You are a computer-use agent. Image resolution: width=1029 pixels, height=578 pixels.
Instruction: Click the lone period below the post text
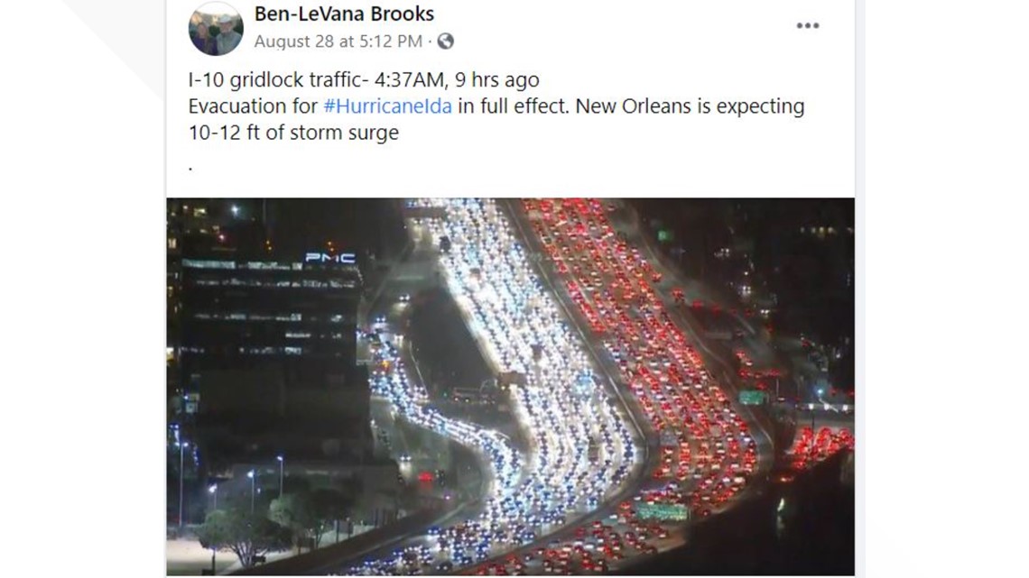(190, 170)
